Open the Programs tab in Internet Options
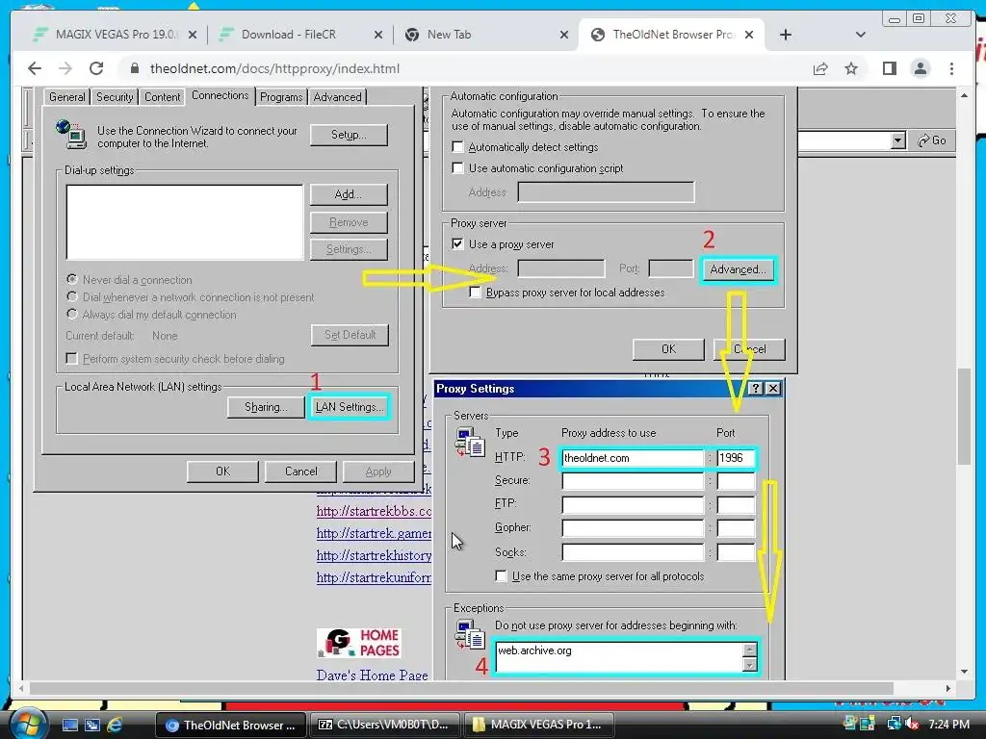This screenshot has height=739, width=986. (281, 97)
